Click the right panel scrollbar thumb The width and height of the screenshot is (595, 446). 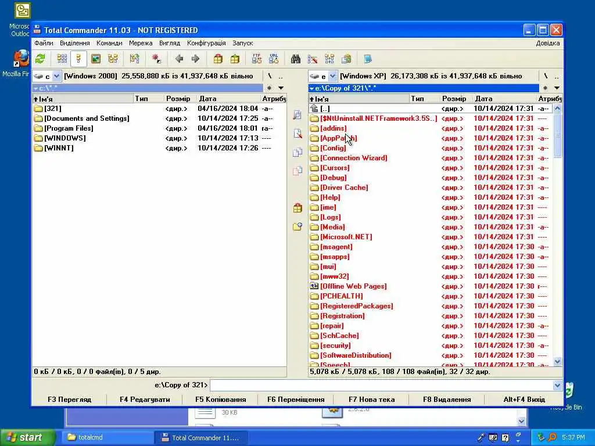(557, 135)
